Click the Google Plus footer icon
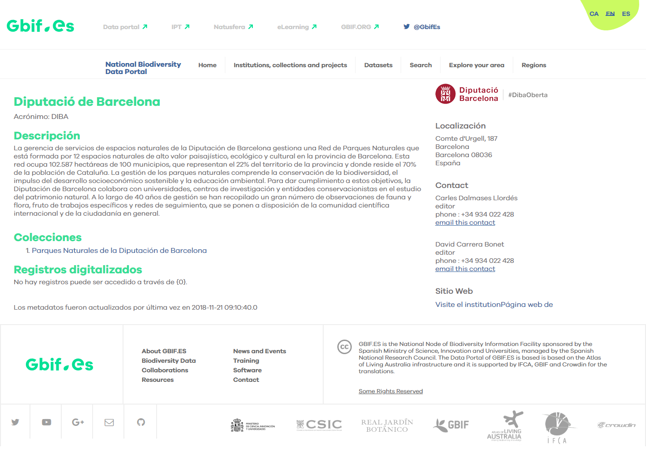 (x=78, y=422)
